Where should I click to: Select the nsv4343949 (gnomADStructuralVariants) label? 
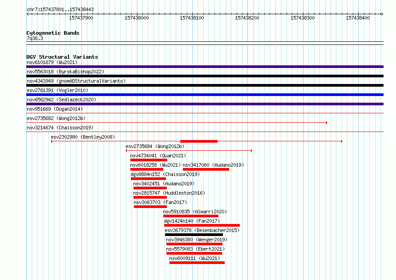[x=76, y=81]
